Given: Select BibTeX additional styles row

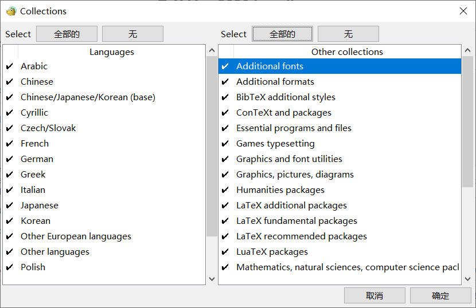Looking at the screenshot, I should tap(286, 97).
